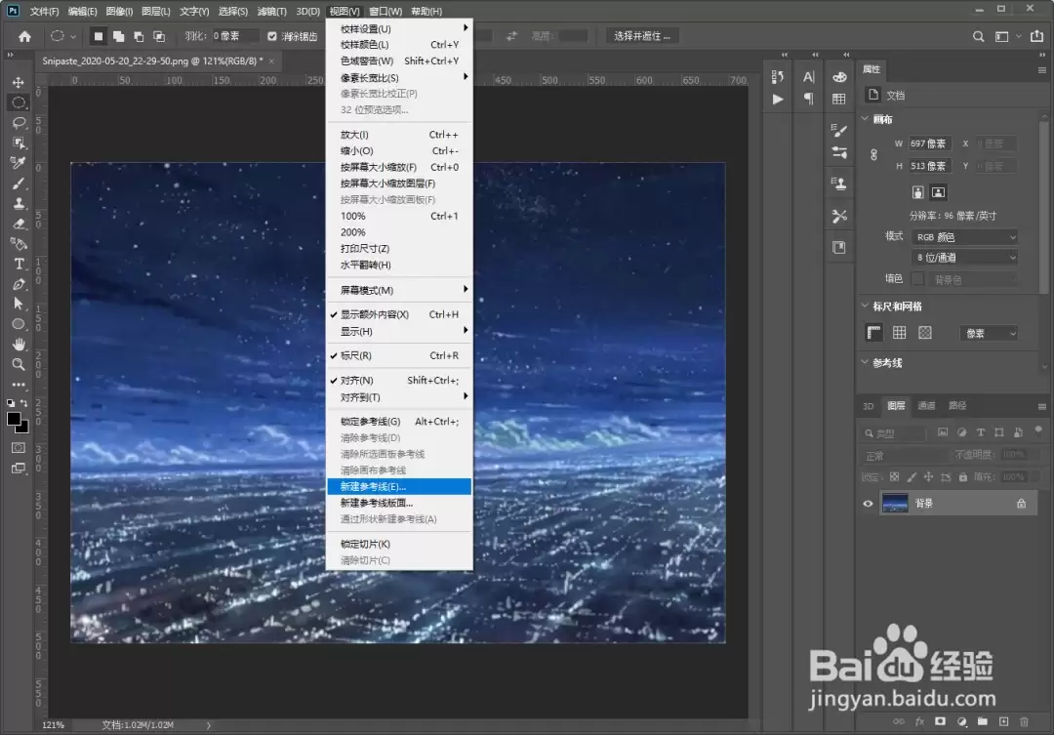Open the 屏幕模式 submenu

[399, 290]
